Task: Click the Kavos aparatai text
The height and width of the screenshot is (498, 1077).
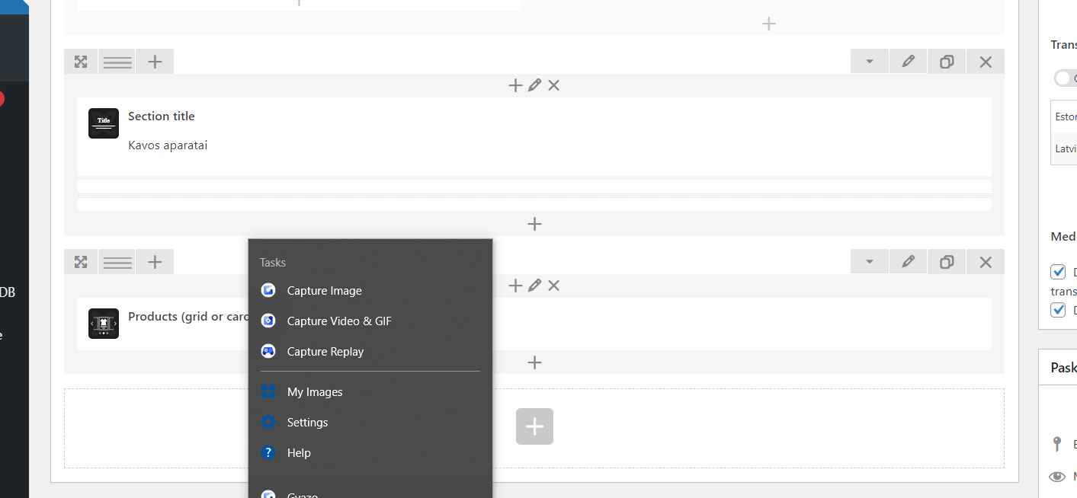Action: 168,145
